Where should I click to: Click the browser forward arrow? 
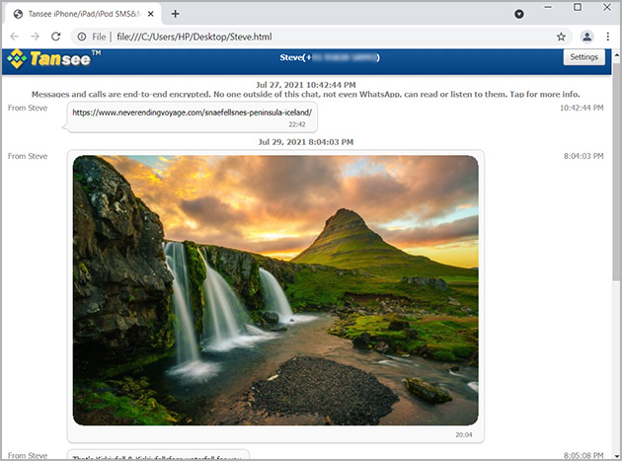(x=35, y=37)
